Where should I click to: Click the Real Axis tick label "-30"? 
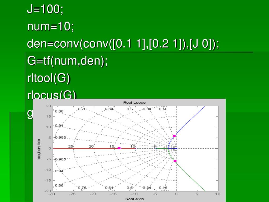point(52,194)
